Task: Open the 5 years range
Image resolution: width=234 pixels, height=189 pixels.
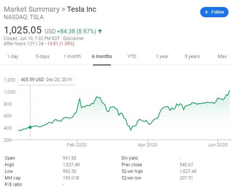Action: pos(192,57)
